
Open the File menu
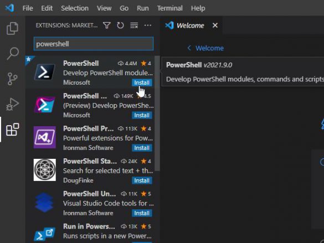pyautogui.click(x=28, y=8)
